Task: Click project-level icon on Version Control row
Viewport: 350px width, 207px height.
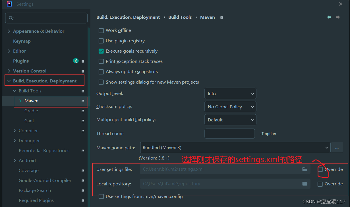Action: click(x=83, y=71)
